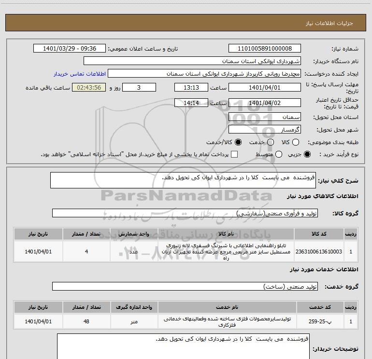Click the نام دستگاه خریدار field
This screenshot has height=359, width=372.
192,61
